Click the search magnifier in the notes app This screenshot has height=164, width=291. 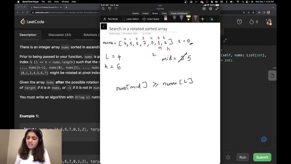click(103, 9)
